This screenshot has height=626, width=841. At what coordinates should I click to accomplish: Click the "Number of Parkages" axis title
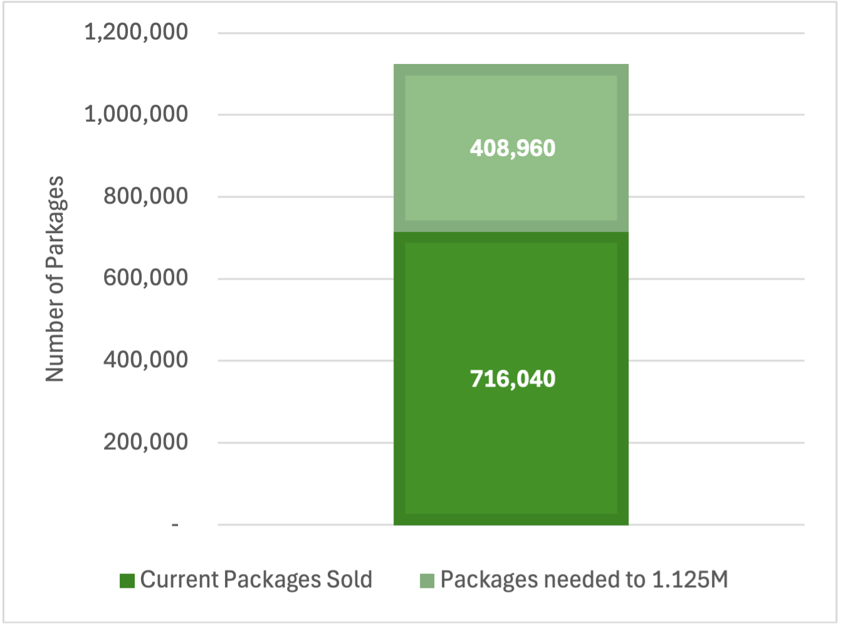pos(55,278)
